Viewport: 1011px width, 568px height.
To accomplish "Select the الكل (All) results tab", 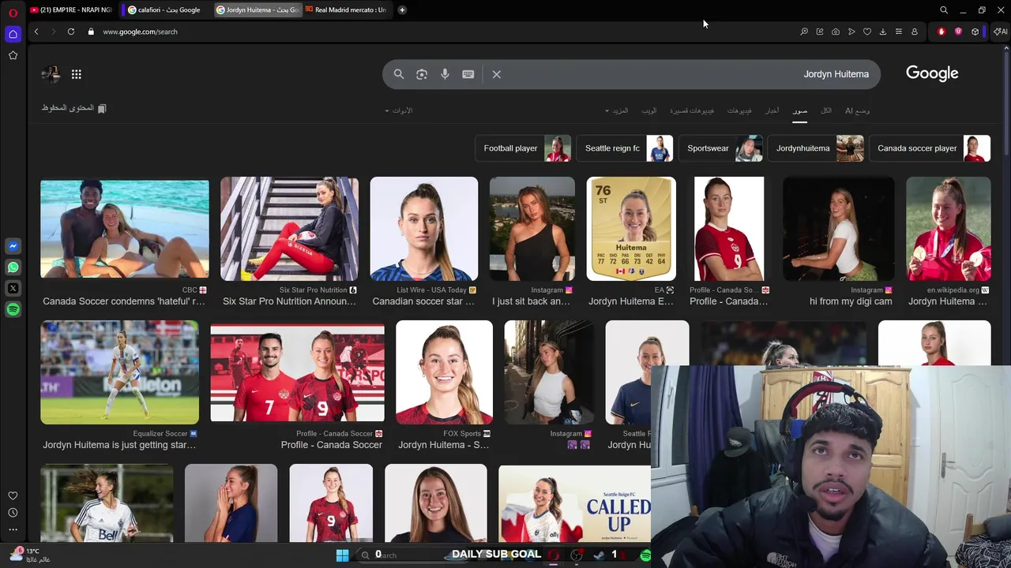I will (x=826, y=110).
